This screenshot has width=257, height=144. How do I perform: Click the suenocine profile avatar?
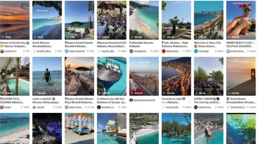click(x=196, y=107)
